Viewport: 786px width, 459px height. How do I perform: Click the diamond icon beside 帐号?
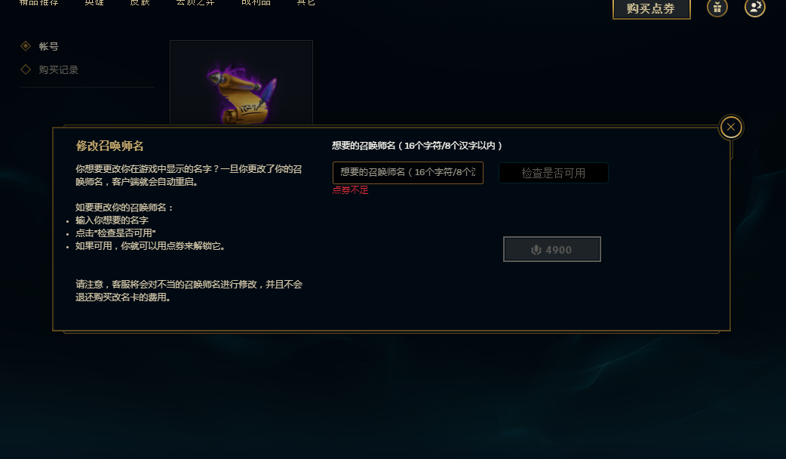[x=26, y=46]
